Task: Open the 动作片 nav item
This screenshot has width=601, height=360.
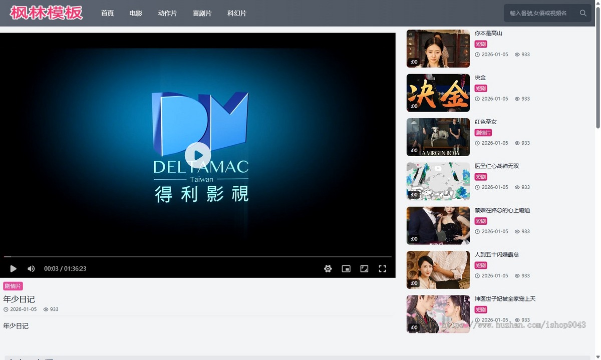Action: click(x=167, y=13)
